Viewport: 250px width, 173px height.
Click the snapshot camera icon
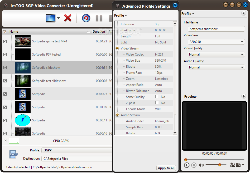coord(238,165)
